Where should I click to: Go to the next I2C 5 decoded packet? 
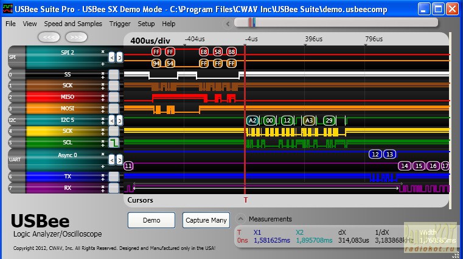pyautogui.click(x=119, y=120)
